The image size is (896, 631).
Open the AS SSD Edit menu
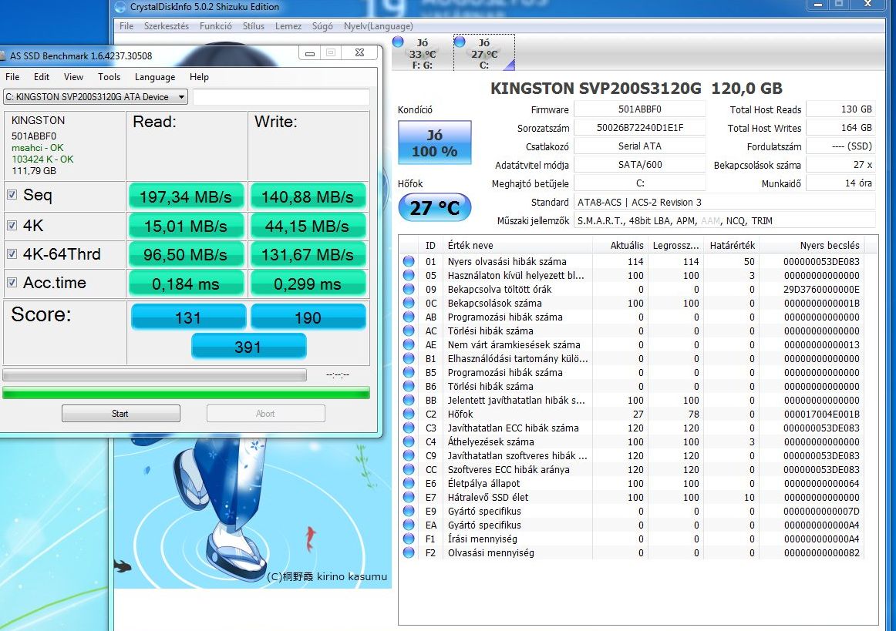[41, 76]
